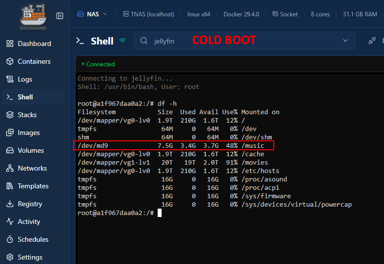Click the Volumes drive icon
The height and width of the screenshot is (264, 384).
[x=10, y=150]
